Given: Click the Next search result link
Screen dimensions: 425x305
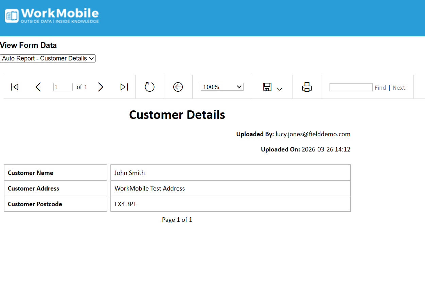Looking at the screenshot, I should pyautogui.click(x=399, y=88).
